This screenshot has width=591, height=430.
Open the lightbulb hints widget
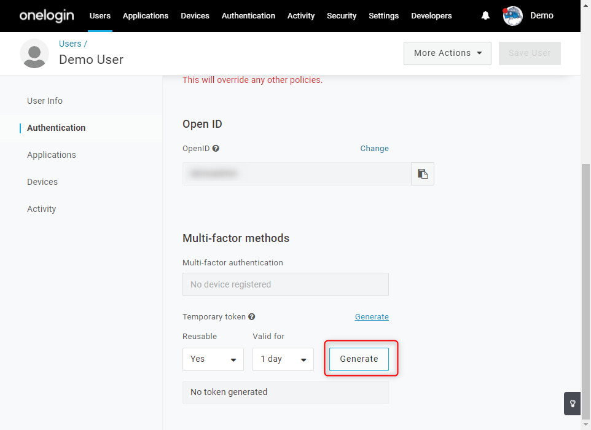[x=572, y=404]
